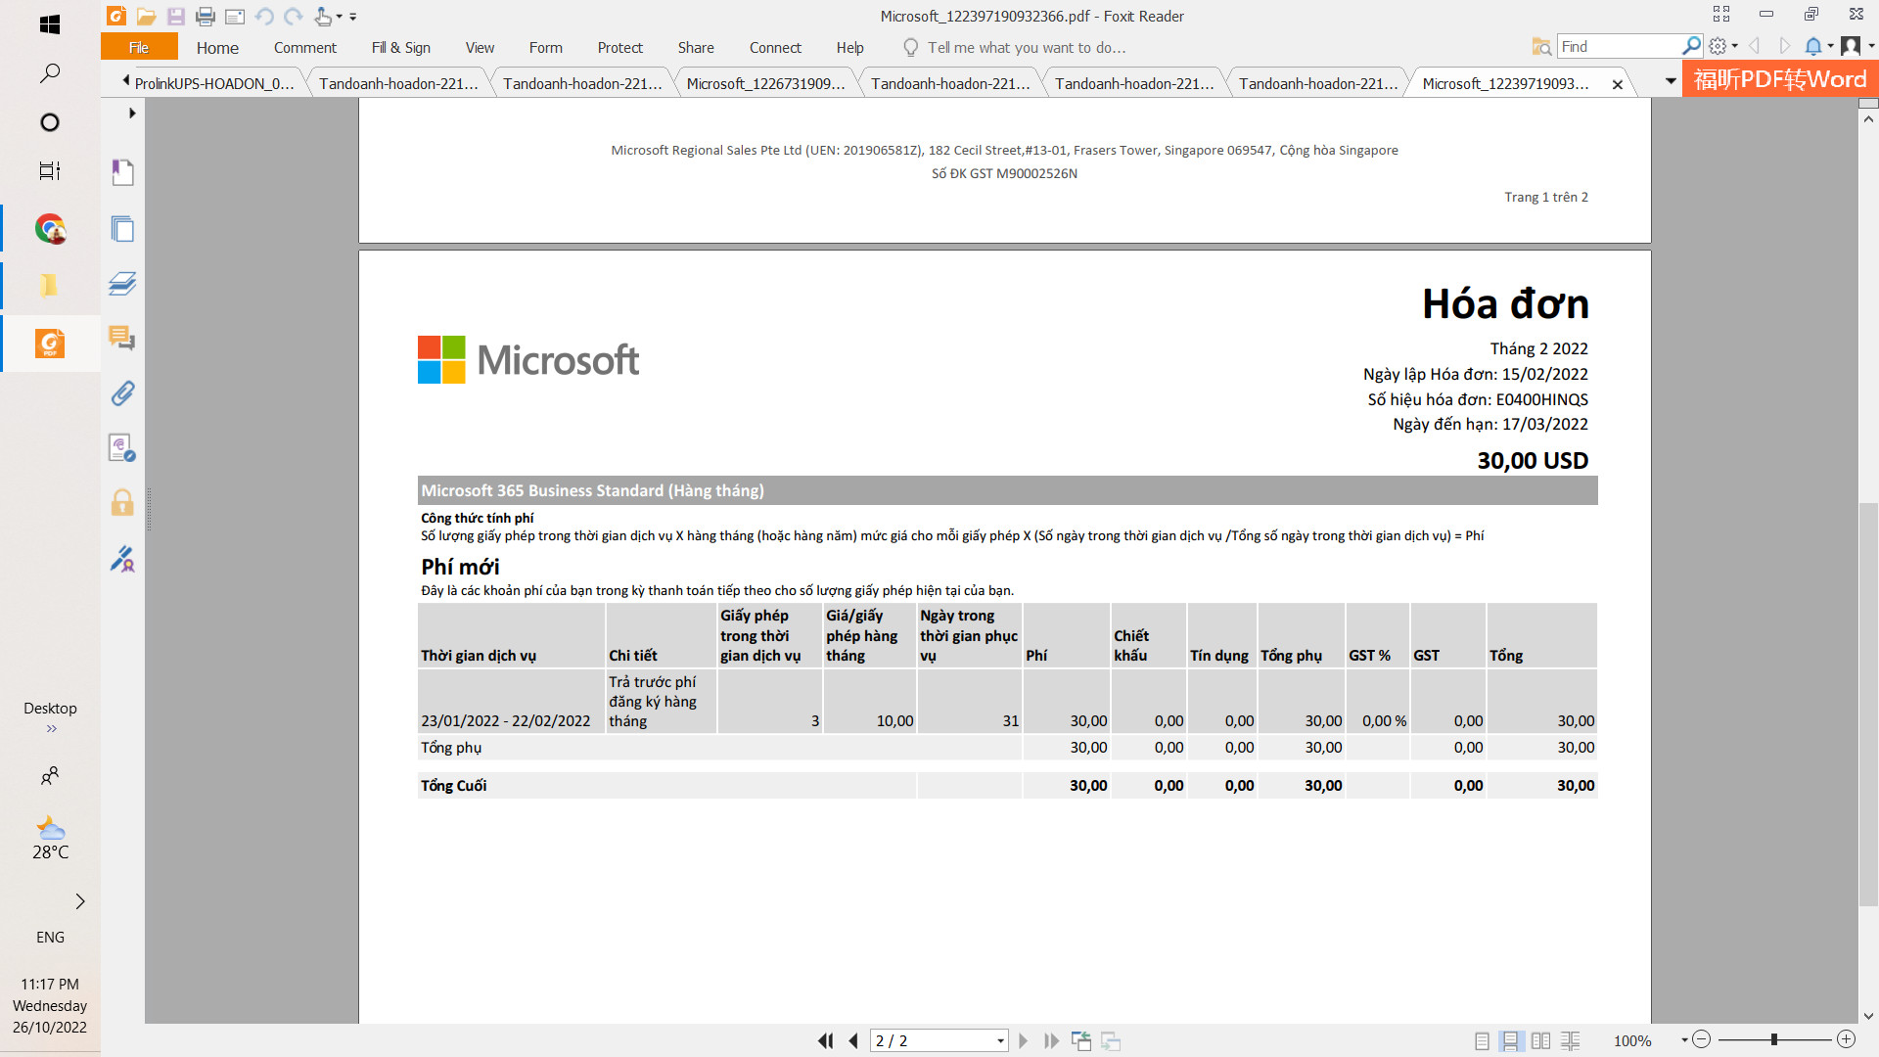Click the zoom in plus button
Screen dimensions: 1879x1057
coord(1846,1039)
